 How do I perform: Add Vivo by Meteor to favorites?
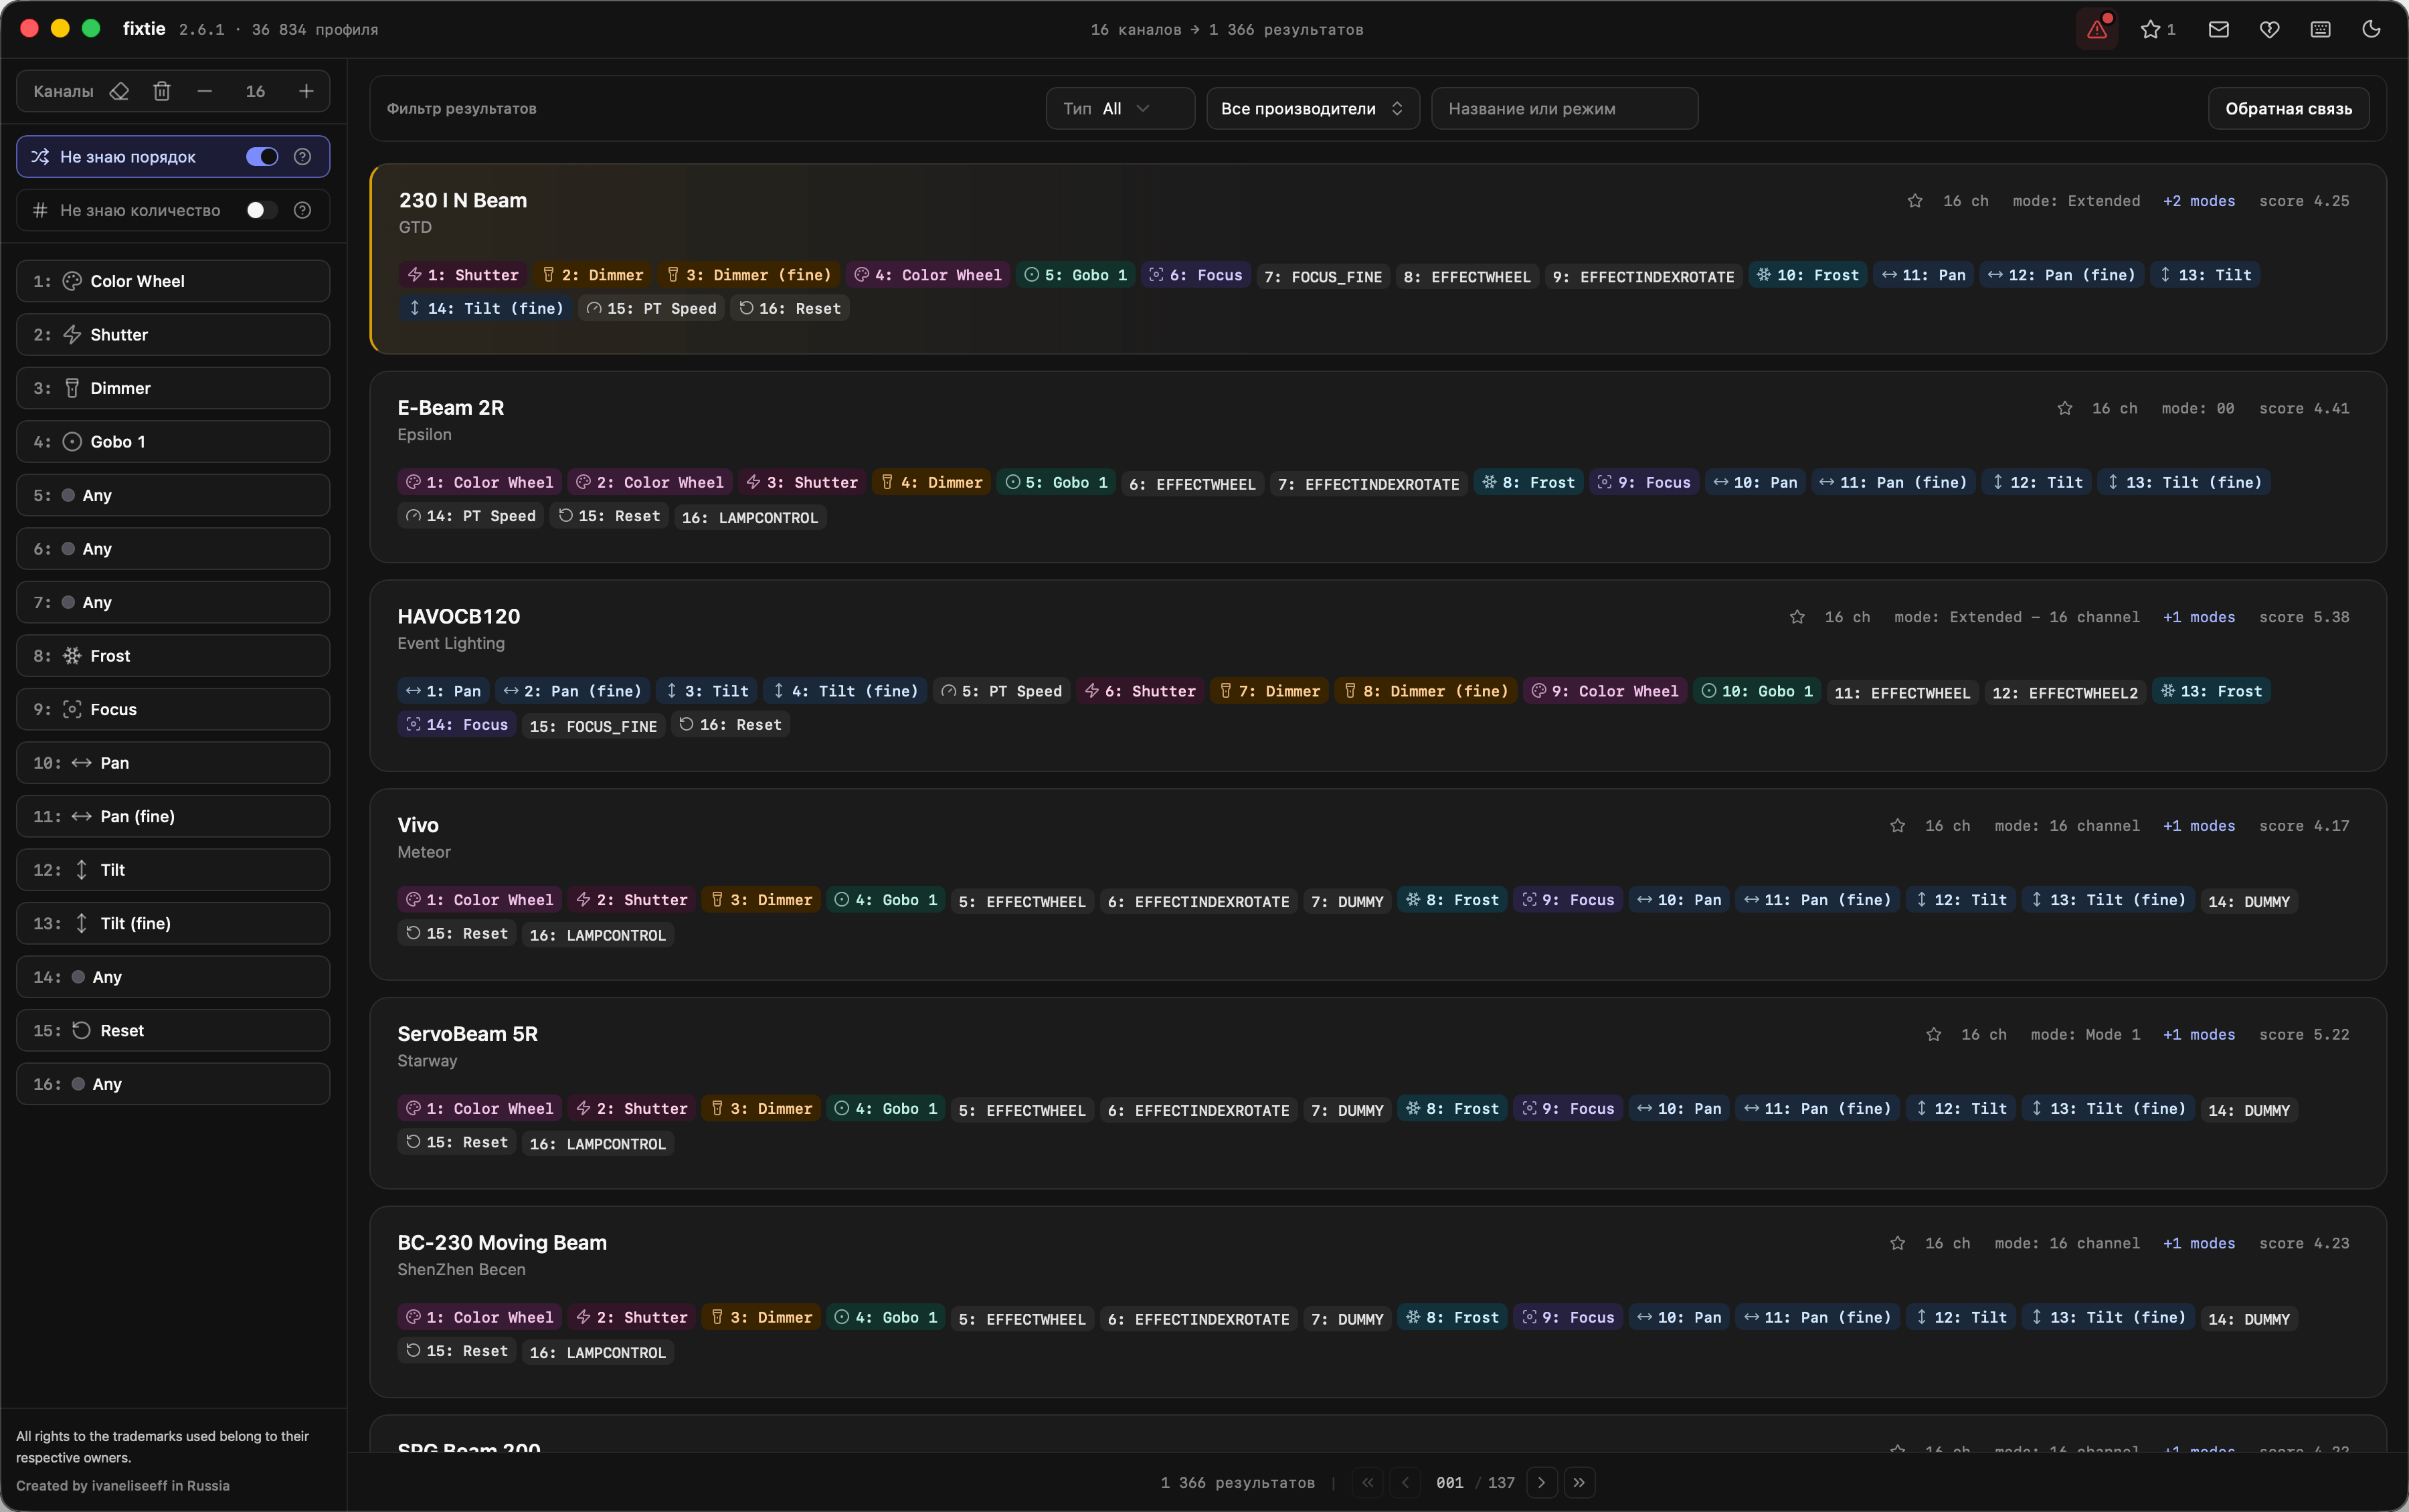[x=1898, y=826]
